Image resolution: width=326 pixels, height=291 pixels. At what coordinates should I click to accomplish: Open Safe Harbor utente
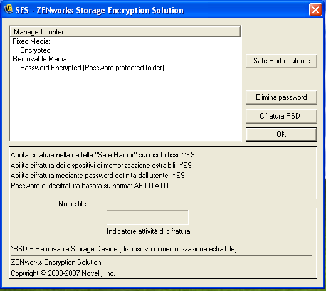point(281,61)
